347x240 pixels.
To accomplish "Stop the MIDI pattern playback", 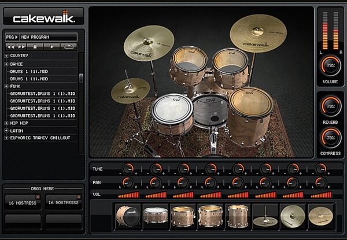I will 35,47.
